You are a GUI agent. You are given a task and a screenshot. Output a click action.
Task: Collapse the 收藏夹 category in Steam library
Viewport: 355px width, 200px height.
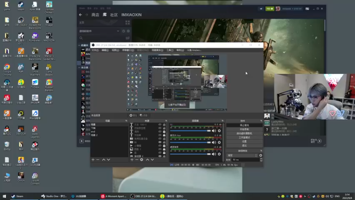pyautogui.click(x=79, y=45)
